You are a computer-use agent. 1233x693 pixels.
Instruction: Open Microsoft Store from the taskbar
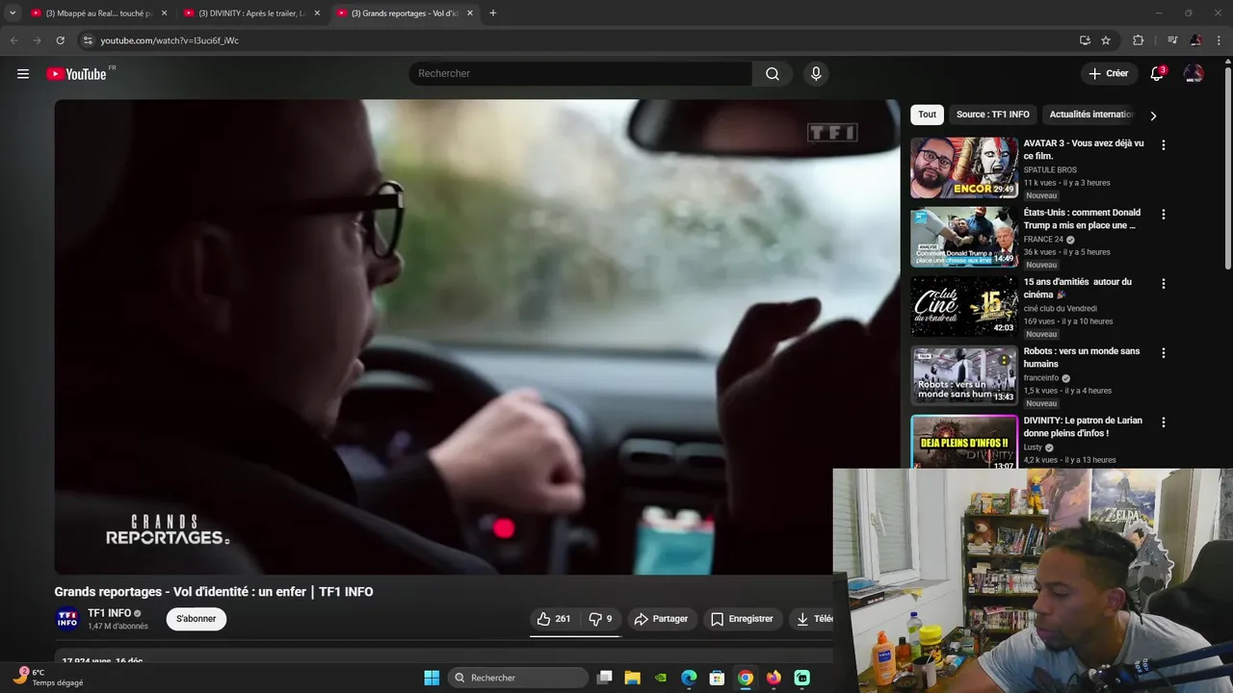[x=717, y=678]
